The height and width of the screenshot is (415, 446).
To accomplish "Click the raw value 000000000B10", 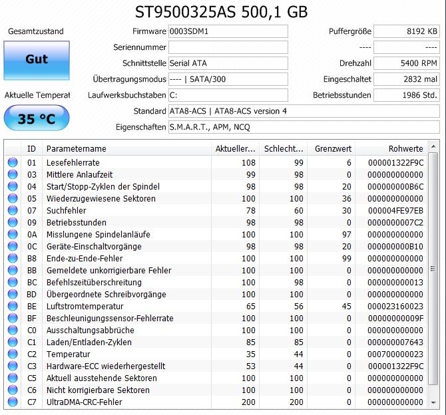I will point(395,246).
